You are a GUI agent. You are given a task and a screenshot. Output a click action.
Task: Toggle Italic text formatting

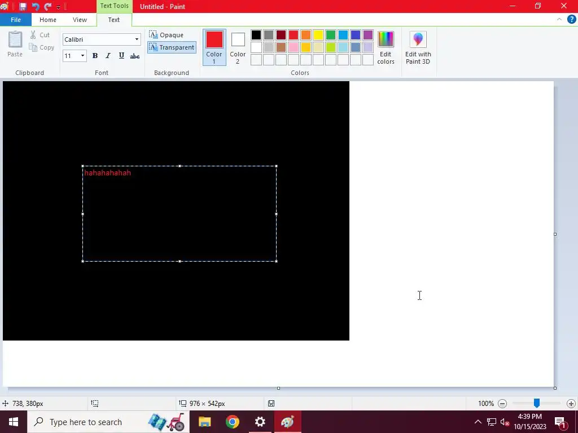[x=108, y=56]
